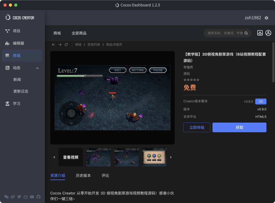The width and height of the screenshot is (275, 203).
Task: Click the 资源列表 breadcrumb link
Action: coord(94,45)
